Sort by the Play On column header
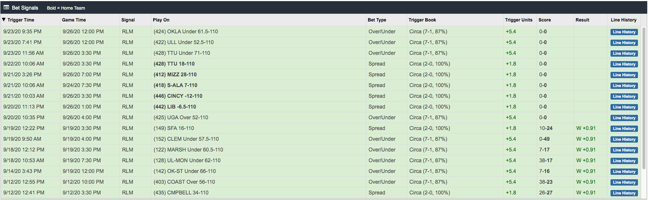648x200 pixels. [x=161, y=20]
